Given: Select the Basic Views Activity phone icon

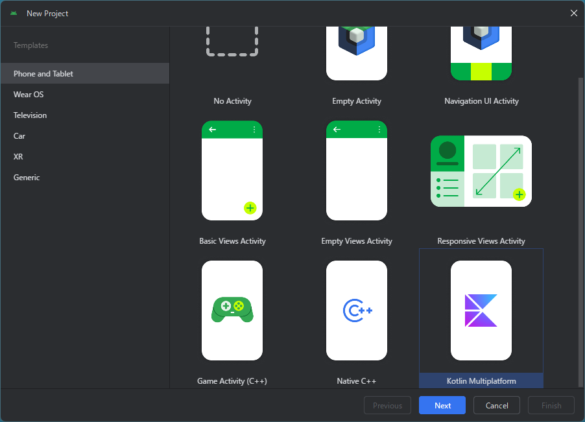Looking at the screenshot, I should [x=232, y=170].
